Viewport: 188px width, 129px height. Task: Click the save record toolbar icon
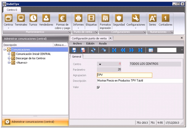[x=74, y=50]
